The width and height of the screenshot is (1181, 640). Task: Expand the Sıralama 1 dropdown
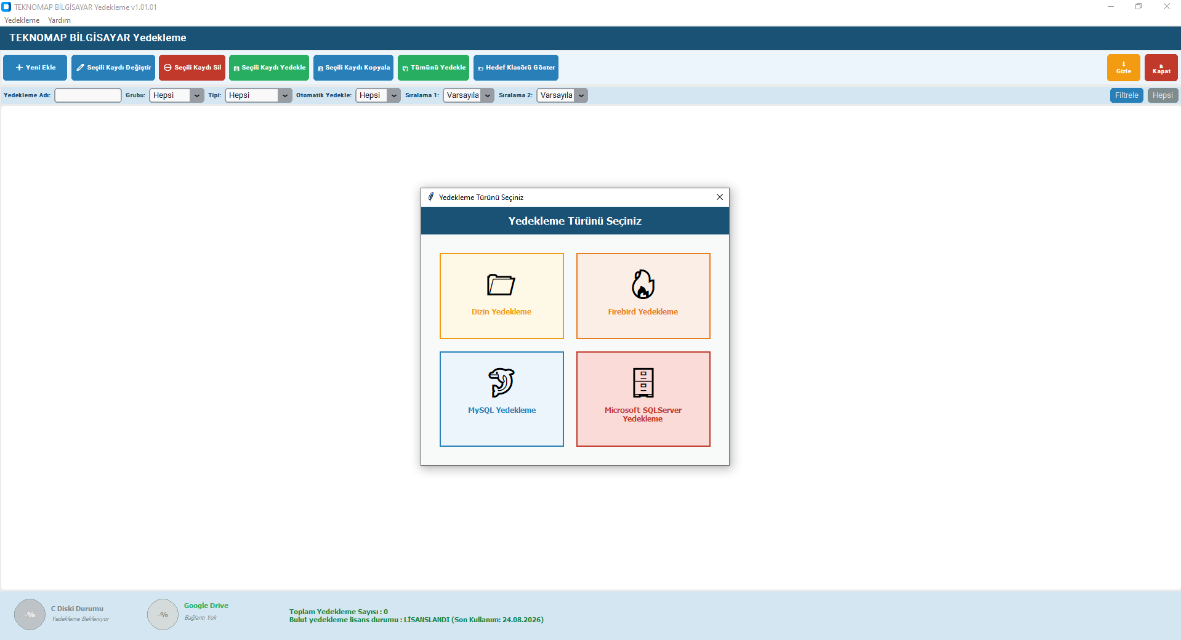469,95
